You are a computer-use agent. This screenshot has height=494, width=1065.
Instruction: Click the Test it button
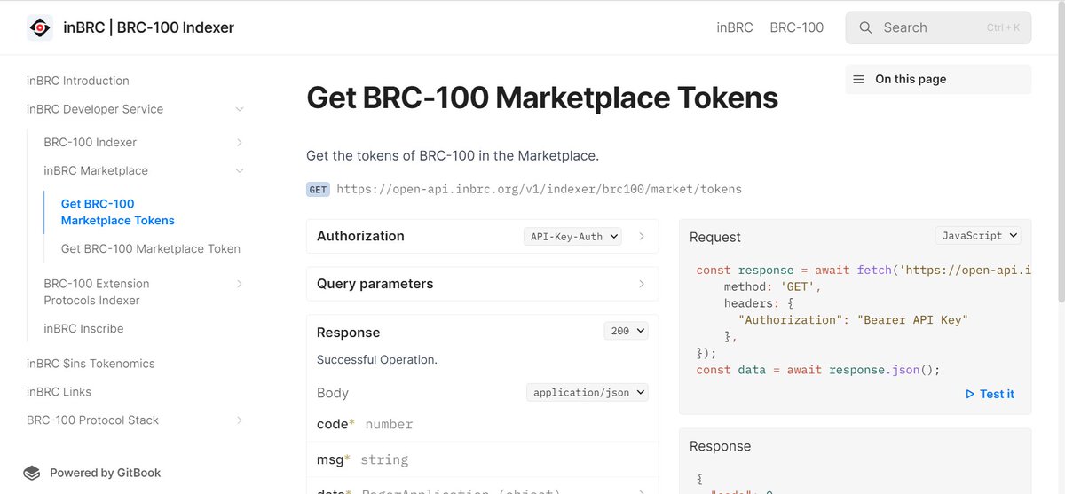tap(990, 394)
